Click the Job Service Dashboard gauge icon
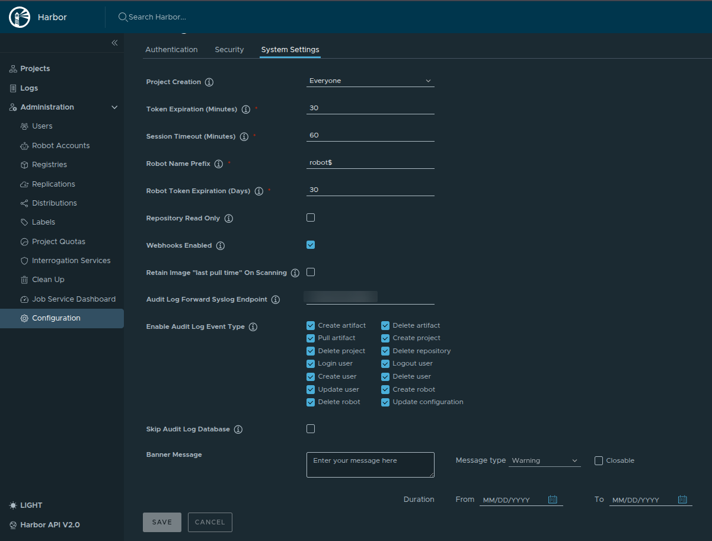This screenshot has height=541, width=712. [24, 299]
